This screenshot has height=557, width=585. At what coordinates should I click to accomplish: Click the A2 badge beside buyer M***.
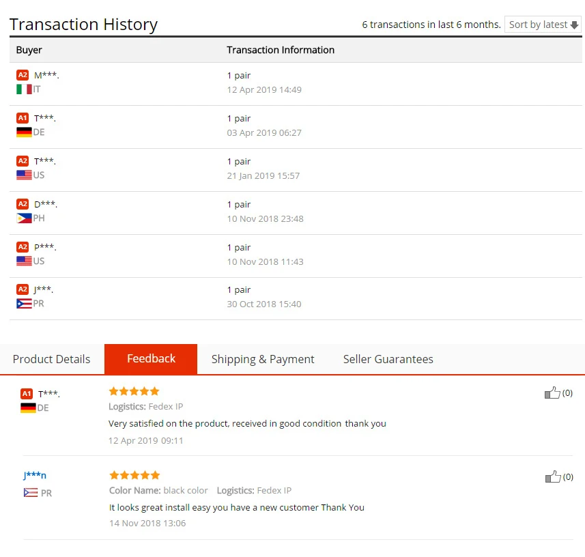tap(23, 75)
